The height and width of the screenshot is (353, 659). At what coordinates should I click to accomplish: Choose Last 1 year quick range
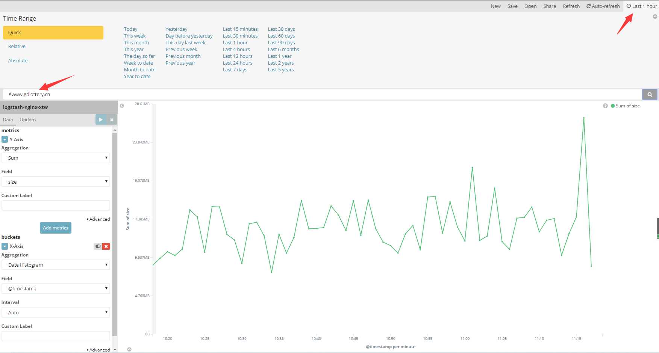pos(280,56)
